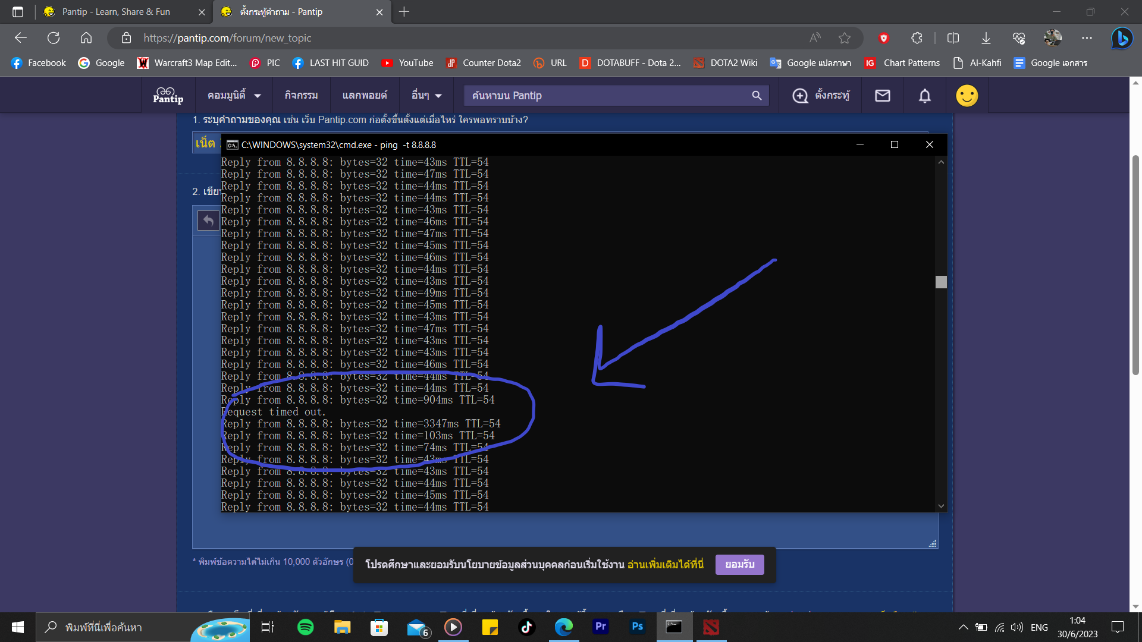1142x642 pixels.
Task: Click the Pantip logo
Action: click(x=168, y=95)
